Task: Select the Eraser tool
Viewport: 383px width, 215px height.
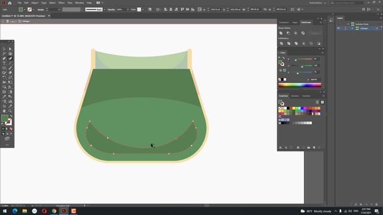Action: pos(10,73)
